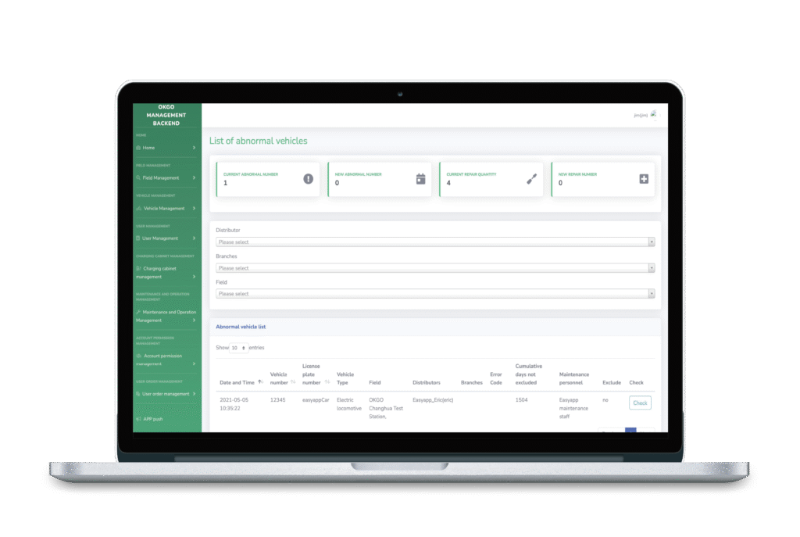800x537 pixels.
Task: Open the Distributor dropdown
Action: click(x=435, y=242)
